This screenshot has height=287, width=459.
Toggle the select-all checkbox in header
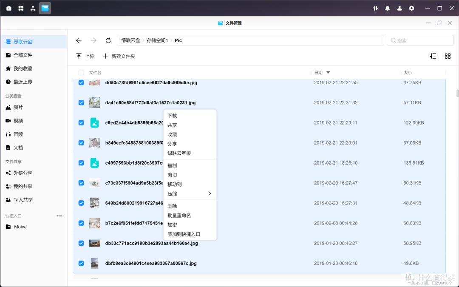coord(81,73)
